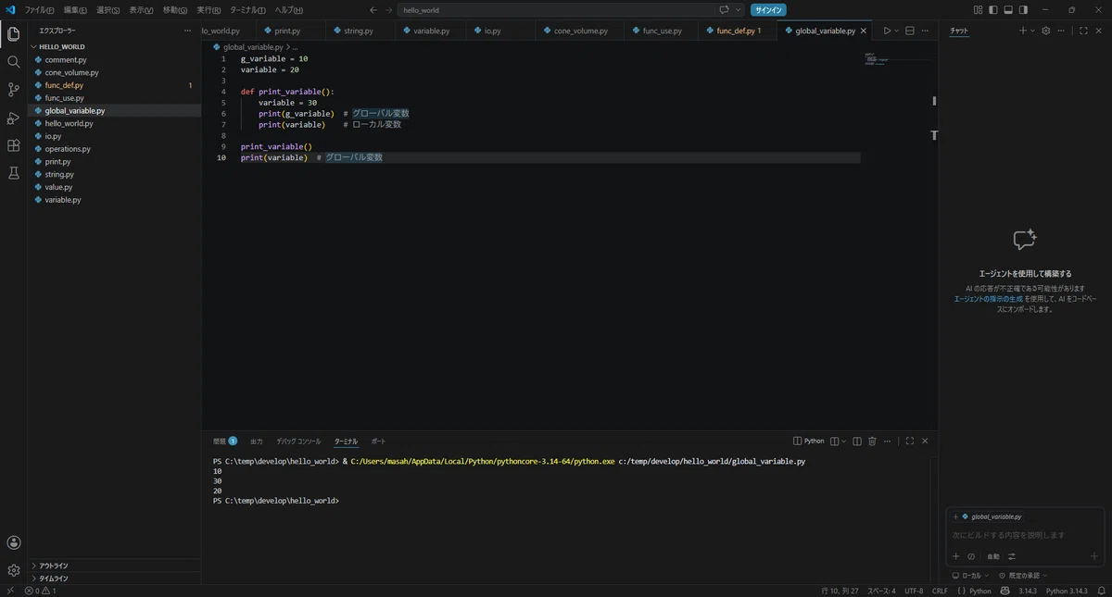Screen dimensions: 1112x597
Task: Open terminal launch profile dropdown
Action: click(844, 442)
